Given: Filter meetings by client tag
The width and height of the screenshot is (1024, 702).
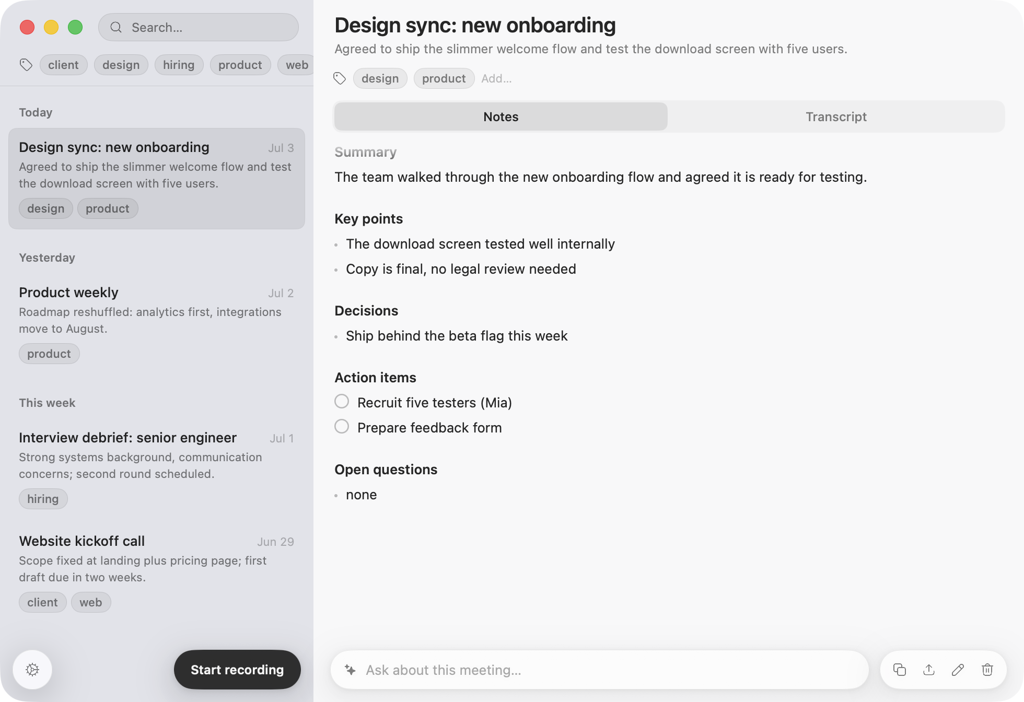Looking at the screenshot, I should coord(63,65).
